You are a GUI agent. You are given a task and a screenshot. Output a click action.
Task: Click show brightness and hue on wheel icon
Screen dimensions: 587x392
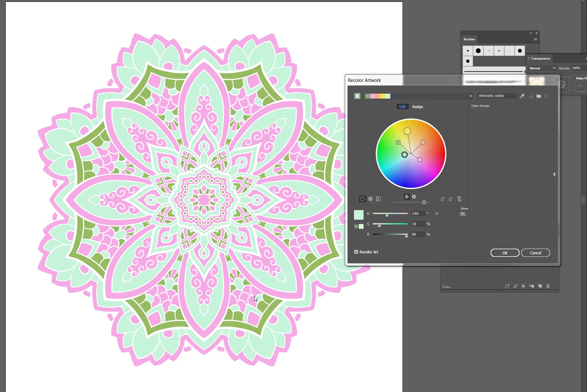(414, 197)
